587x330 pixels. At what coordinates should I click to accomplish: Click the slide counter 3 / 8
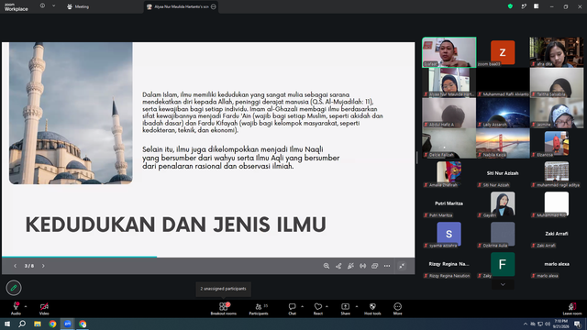point(29,266)
